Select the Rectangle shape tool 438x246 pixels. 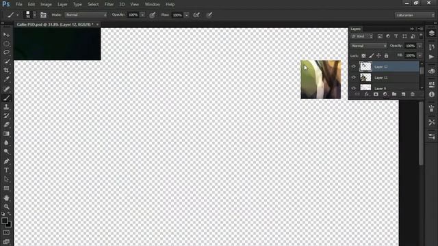pos(6,189)
